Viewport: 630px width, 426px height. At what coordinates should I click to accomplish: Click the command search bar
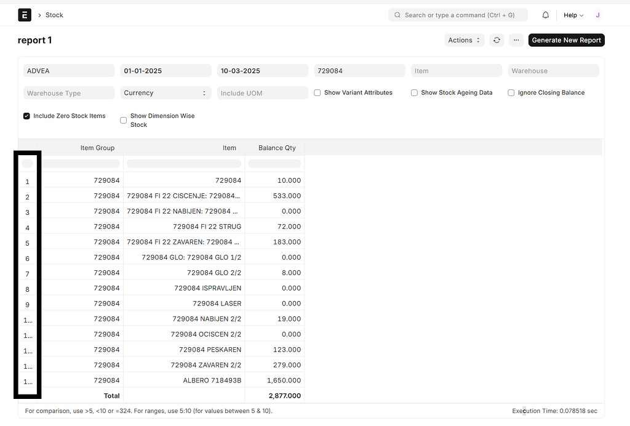[x=458, y=14]
